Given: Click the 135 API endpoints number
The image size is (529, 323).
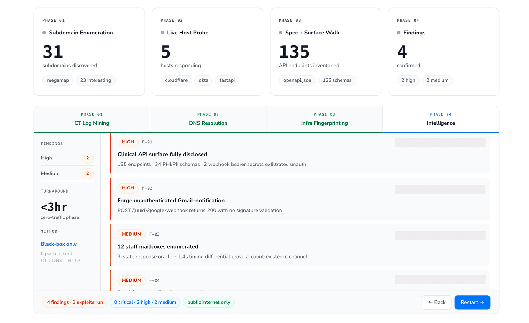Looking at the screenshot, I should point(294,52).
